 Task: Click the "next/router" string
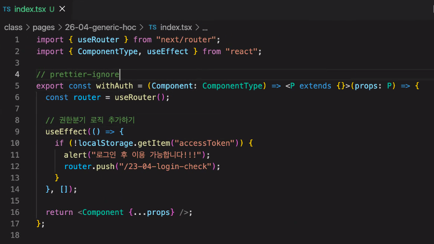[x=186, y=39]
